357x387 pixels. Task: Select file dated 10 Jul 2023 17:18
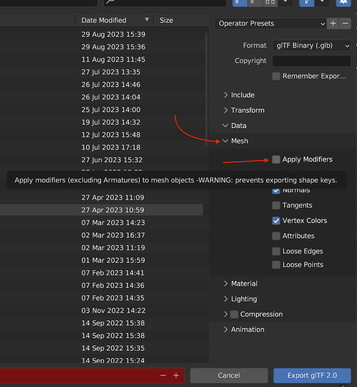(101, 147)
